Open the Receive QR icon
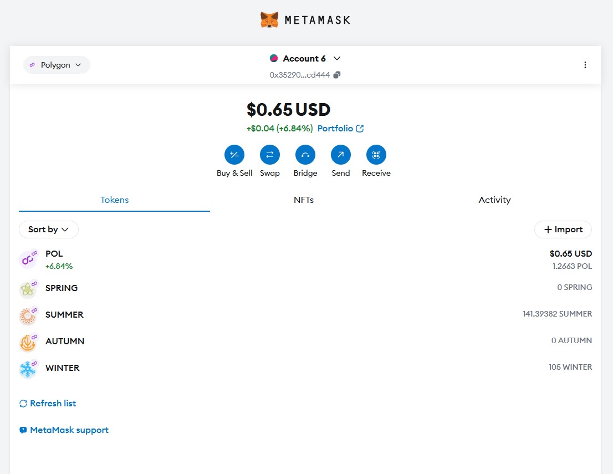613x474 pixels. coord(376,155)
